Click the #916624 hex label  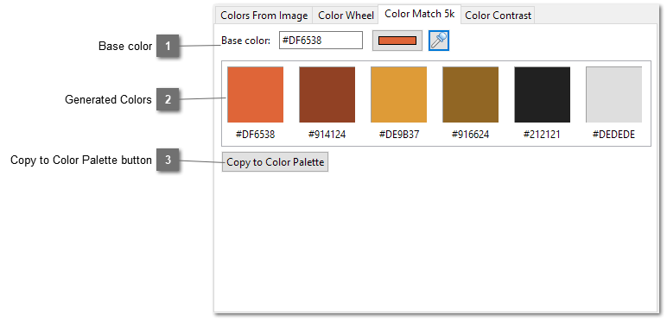point(471,135)
